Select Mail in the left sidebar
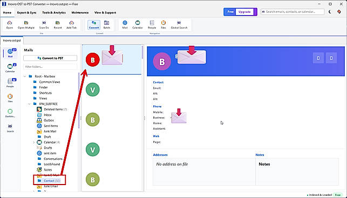 pos(10,53)
